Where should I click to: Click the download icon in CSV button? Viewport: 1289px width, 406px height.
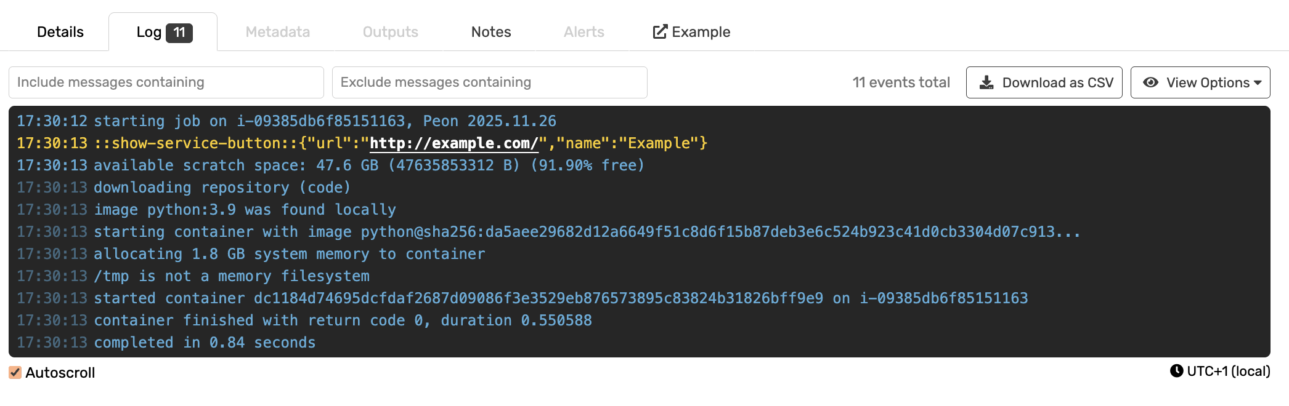tap(986, 82)
